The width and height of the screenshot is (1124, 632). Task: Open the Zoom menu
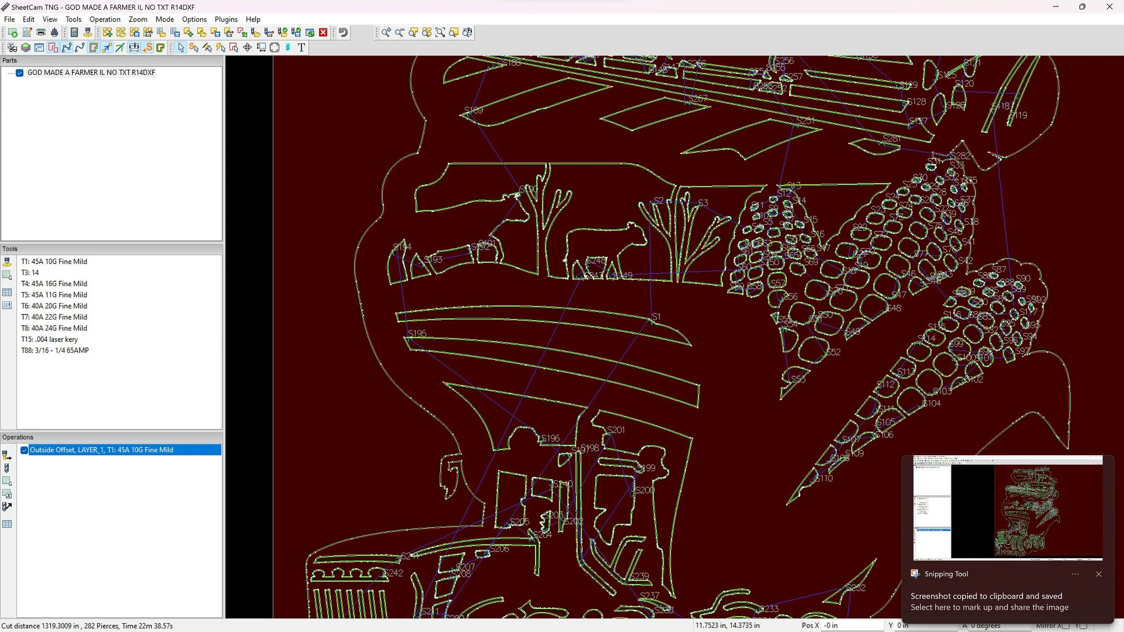tap(138, 19)
